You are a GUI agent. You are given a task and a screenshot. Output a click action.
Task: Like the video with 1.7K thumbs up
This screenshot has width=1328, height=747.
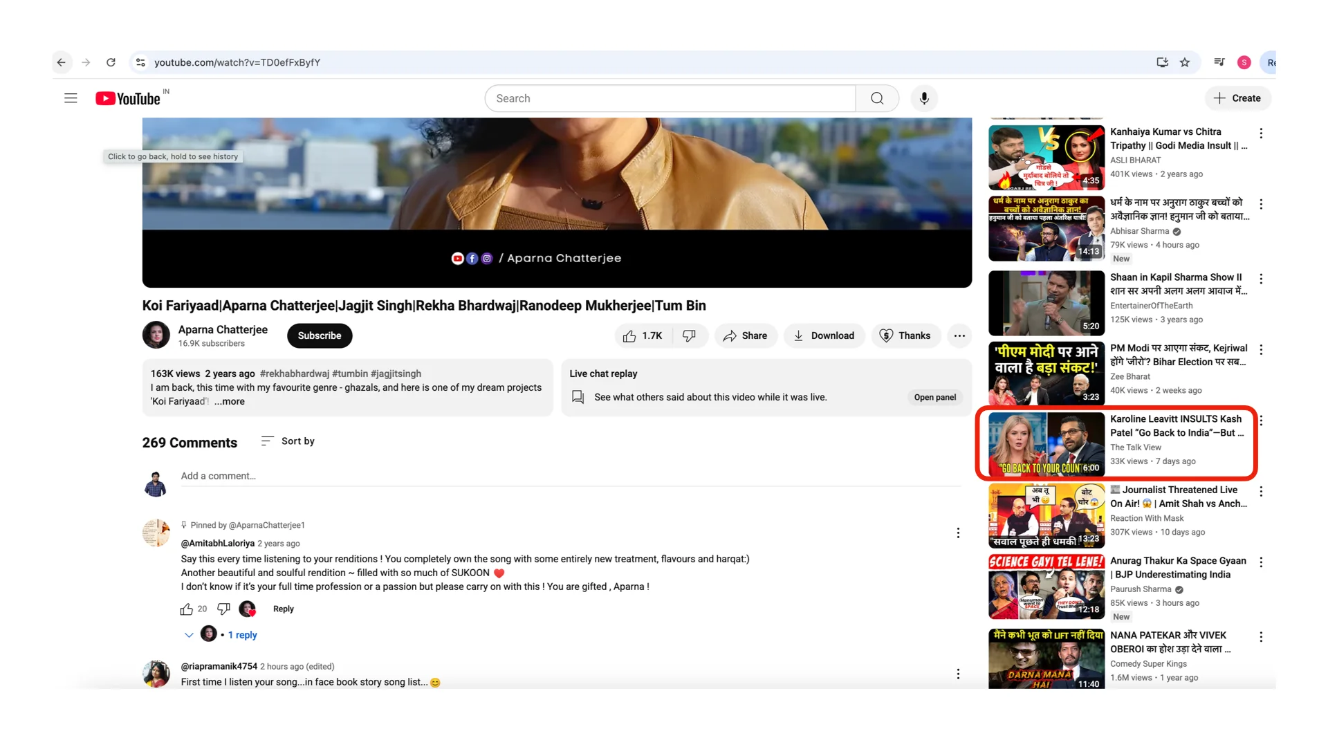[643, 335]
